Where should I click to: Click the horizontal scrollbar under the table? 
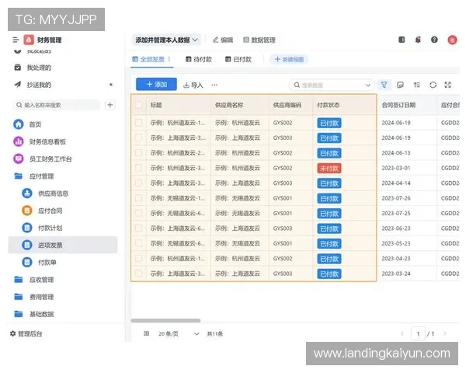[165, 320]
